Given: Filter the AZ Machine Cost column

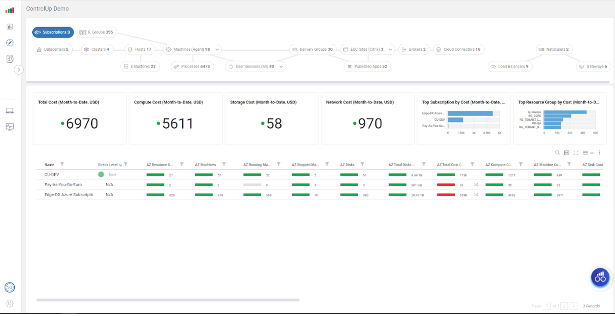Looking at the screenshot, I should (x=569, y=164).
